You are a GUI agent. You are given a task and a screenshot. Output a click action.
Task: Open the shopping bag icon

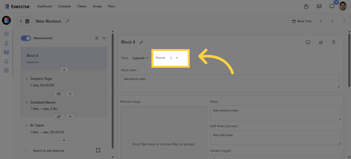pos(306,6)
